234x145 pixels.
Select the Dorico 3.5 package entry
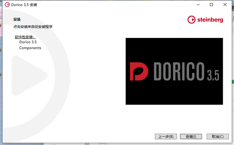pos(28,42)
